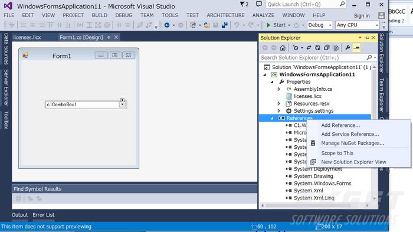The width and height of the screenshot is (413, 232).
Task: Click Sync with Active Document icon
Action: click(x=309, y=48)
